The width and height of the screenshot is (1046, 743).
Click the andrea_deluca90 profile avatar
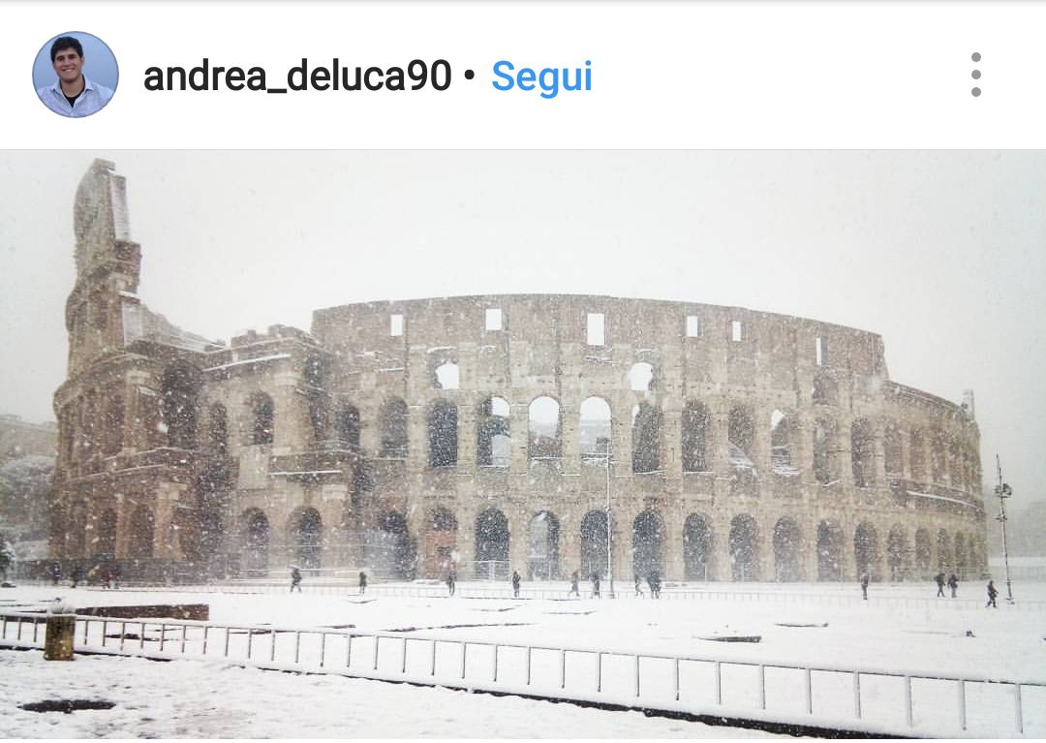(x=76, y=75)
